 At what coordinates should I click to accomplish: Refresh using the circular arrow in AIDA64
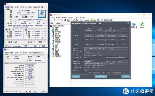(62, 20)
